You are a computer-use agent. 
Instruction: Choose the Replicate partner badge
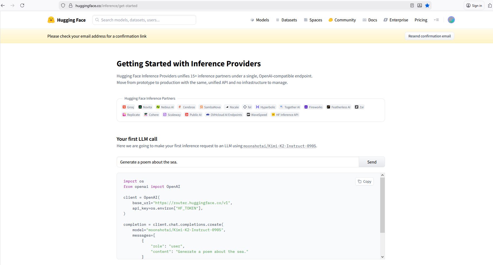tap(131, 115)
